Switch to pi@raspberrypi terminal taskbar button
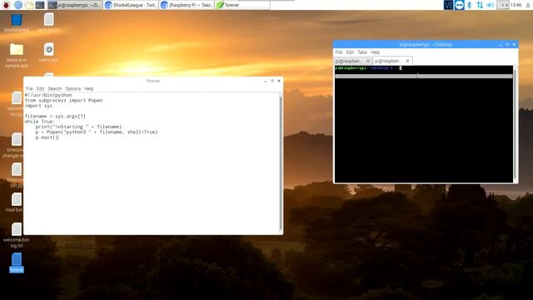 [74, 5]
